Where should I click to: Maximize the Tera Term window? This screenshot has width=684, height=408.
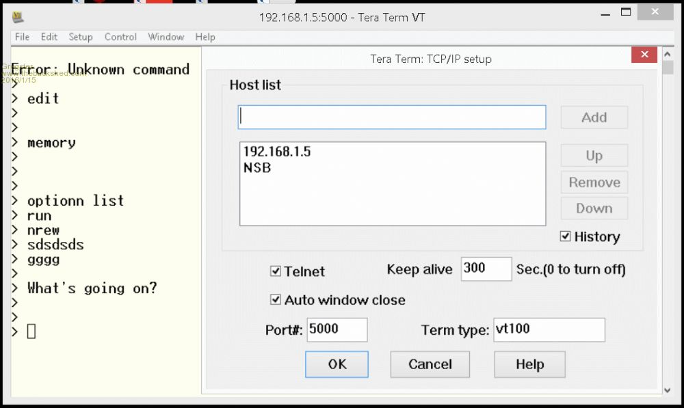(625, 12)
